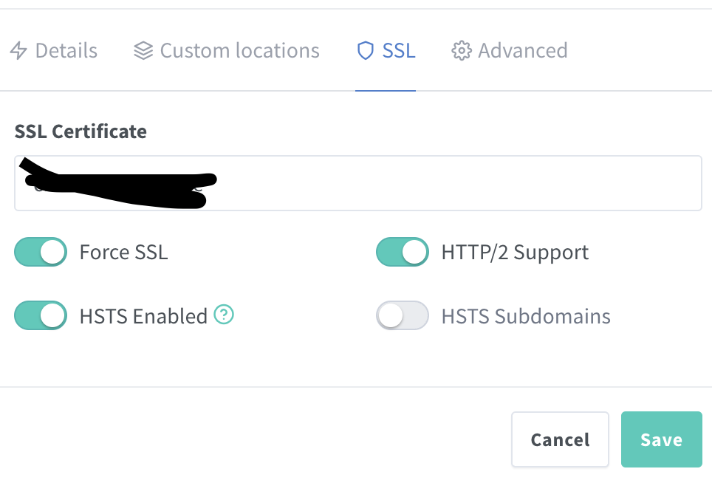Disable the Force SSL toggle
Viewport: 712px width, 483px height.
point(41,252)
